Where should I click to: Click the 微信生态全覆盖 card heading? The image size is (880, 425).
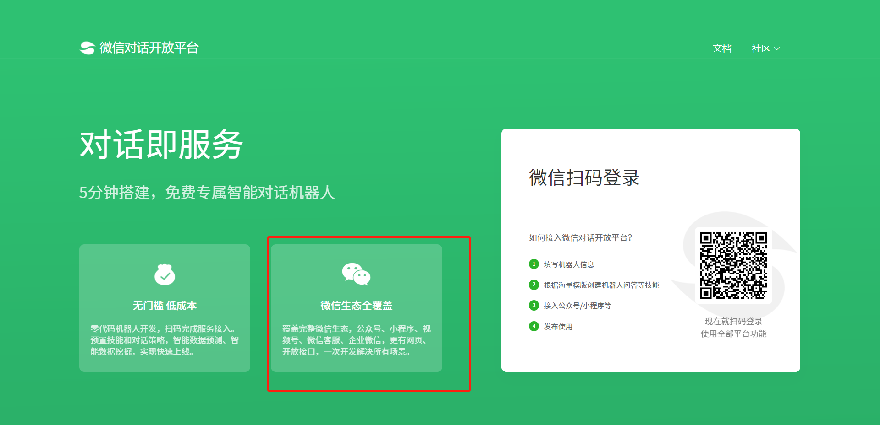[x=356, y=306]
